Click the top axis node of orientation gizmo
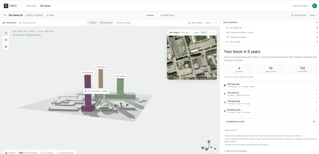The width and height of the screenshot is (319, 154). [209, 142]
